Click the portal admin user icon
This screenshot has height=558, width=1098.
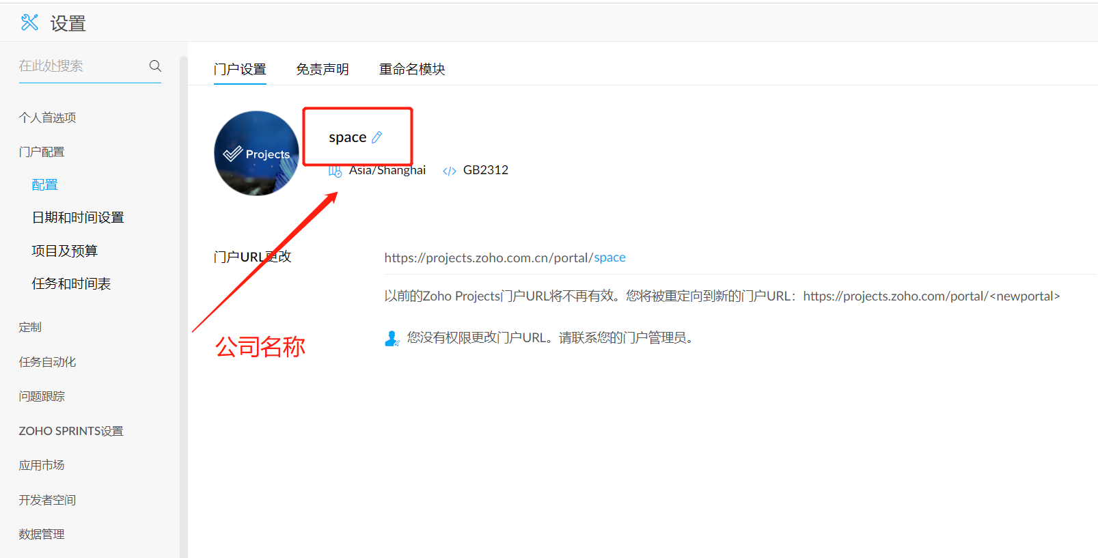click(x=392, y=338)
